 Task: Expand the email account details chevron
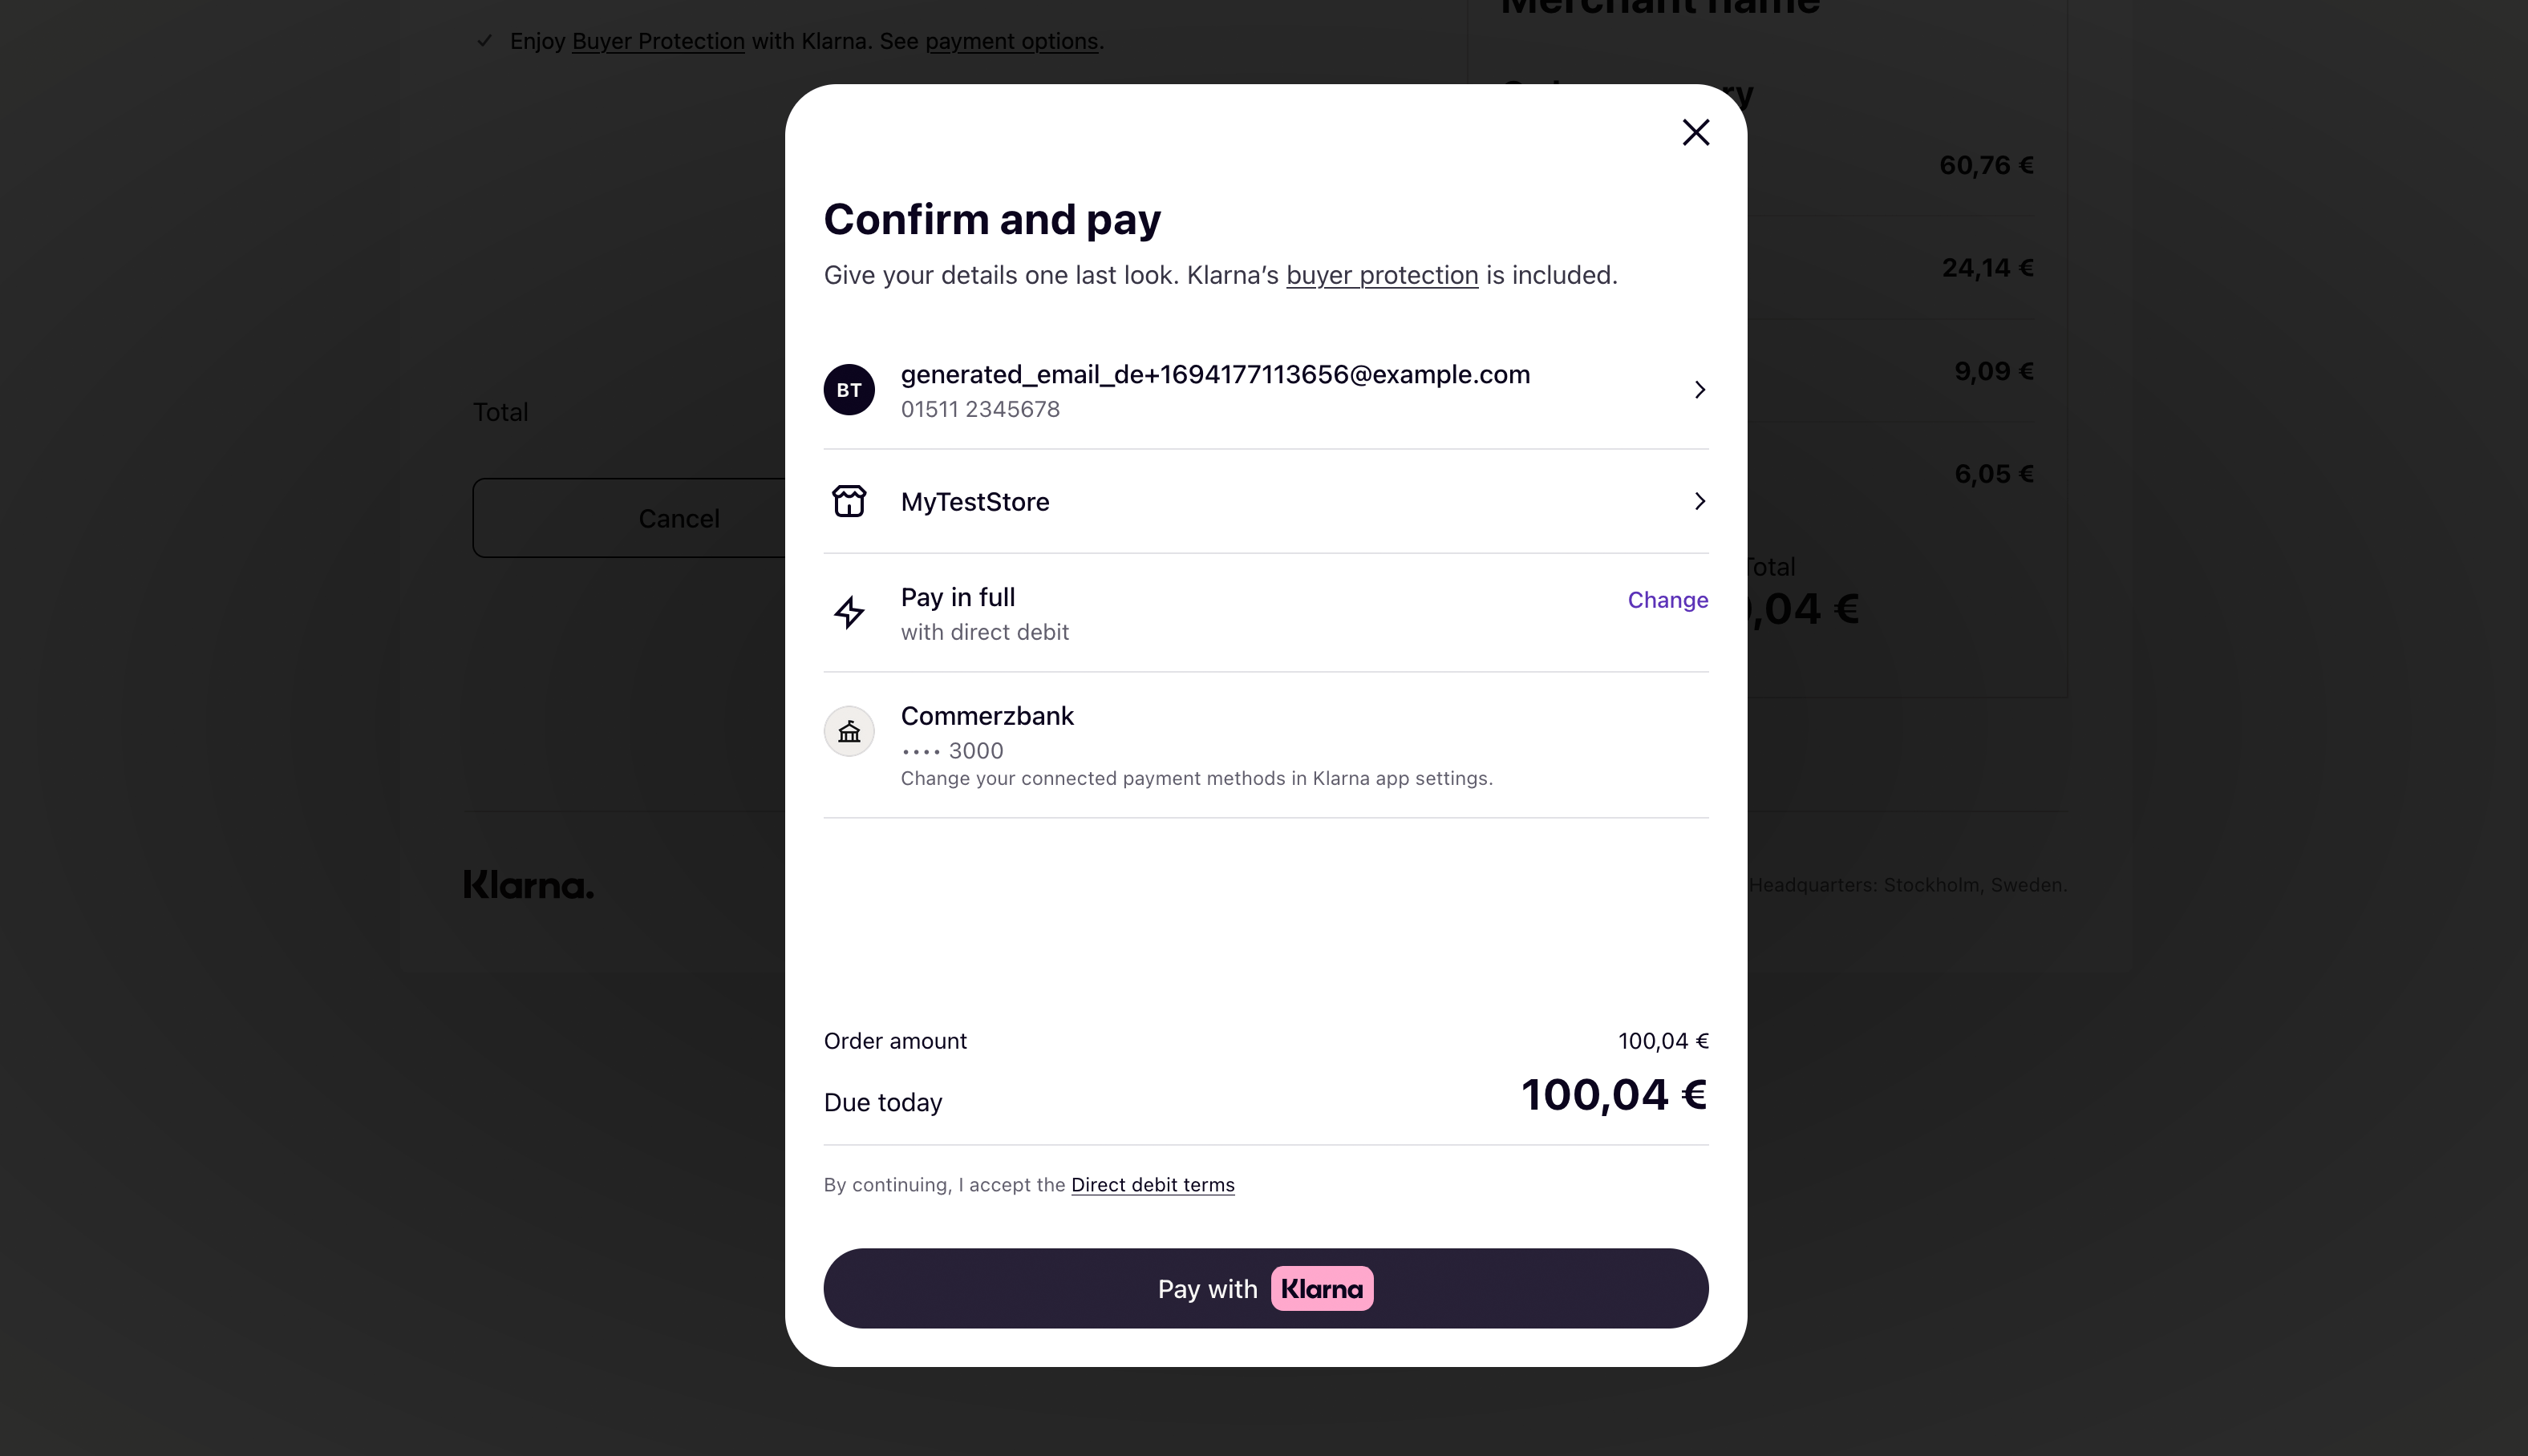(1699, 390)
